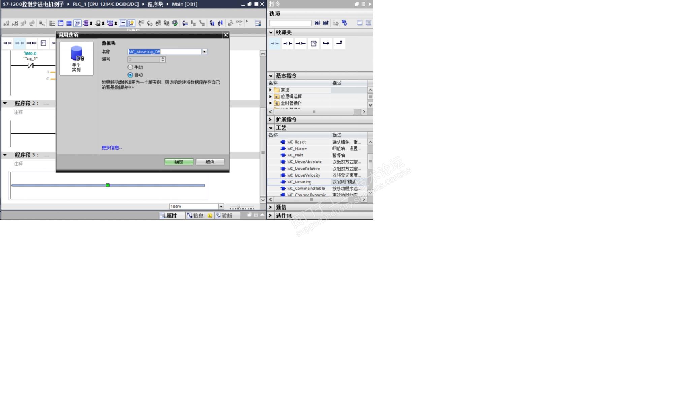Open the data block name dropdown
Viewport: 700px width, 393px height.
tap(204, 52)
